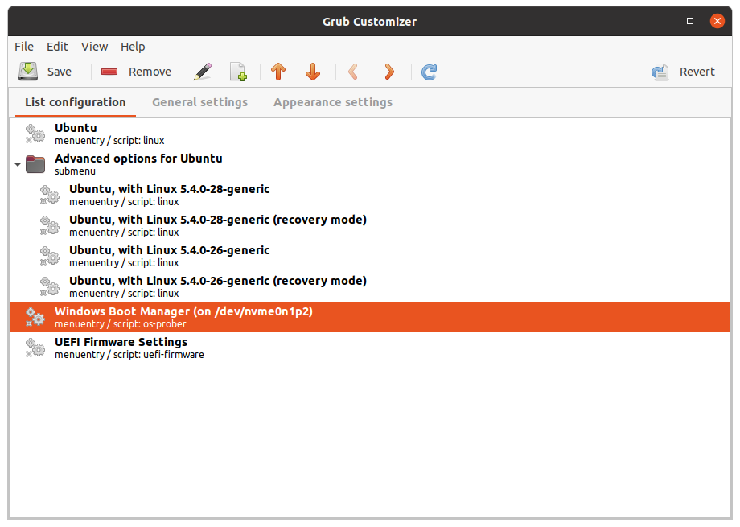Select Windows Boot Manager entry title
This screenshot has width=740, height=527.
tap(183, 311)
